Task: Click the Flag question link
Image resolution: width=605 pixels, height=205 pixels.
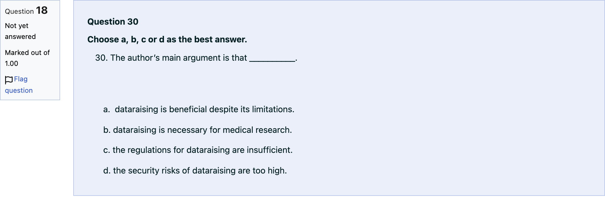Action: tap(19, 84)
